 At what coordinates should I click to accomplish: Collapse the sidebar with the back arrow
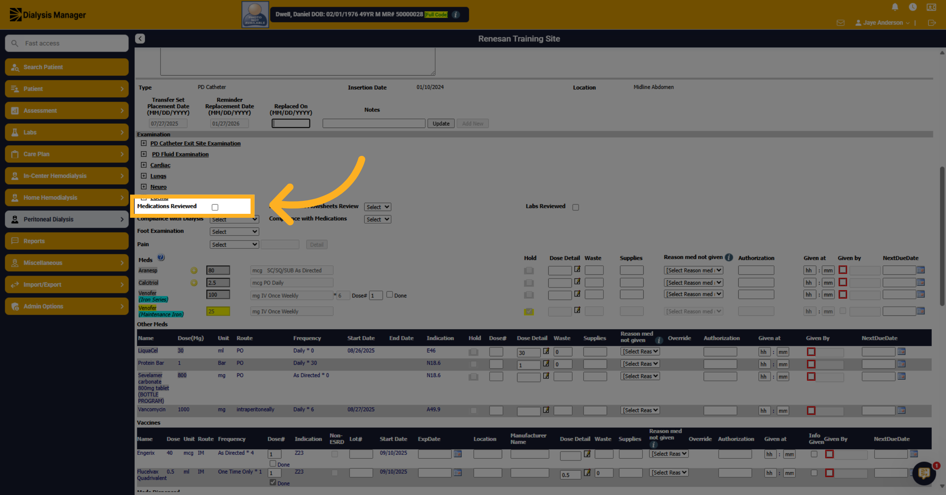point(140,39)
